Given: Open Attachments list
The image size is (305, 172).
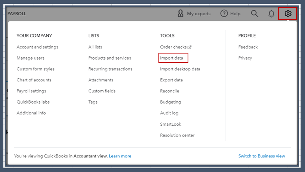Looking at the screenshot, I should tap(101, 80).
